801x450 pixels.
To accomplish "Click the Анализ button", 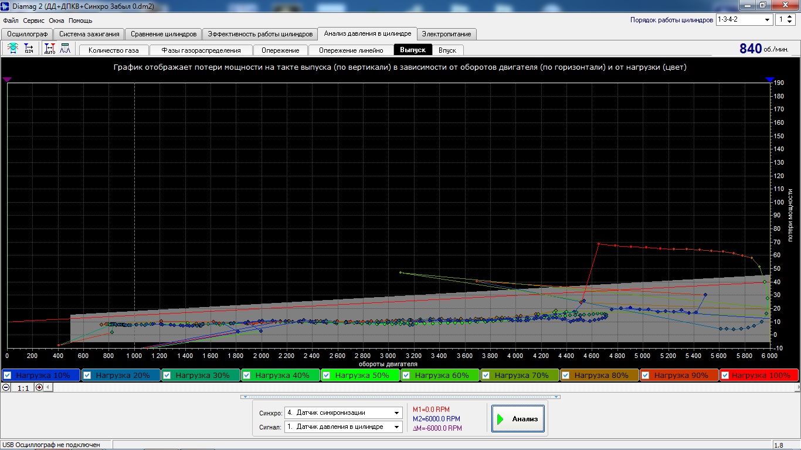I will click(518, 419).
